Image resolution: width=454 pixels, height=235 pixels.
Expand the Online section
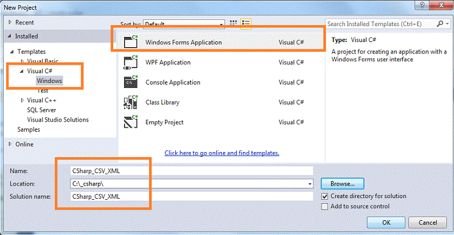pos(10,144)
